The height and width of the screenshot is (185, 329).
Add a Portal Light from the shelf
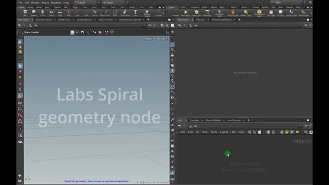[x=304, y=13]
